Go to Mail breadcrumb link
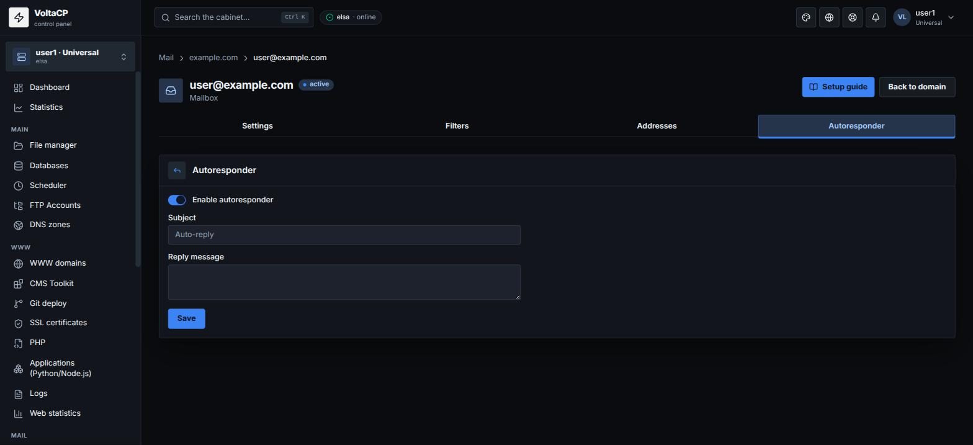This screenshot has height=445, width=973. pyautogui.click(x=166, y=58)
